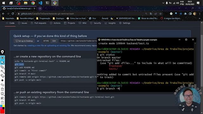Click the clipboard icon in annotation bar
This screenshot has height=114, width=203.
[x=2, y=103]
